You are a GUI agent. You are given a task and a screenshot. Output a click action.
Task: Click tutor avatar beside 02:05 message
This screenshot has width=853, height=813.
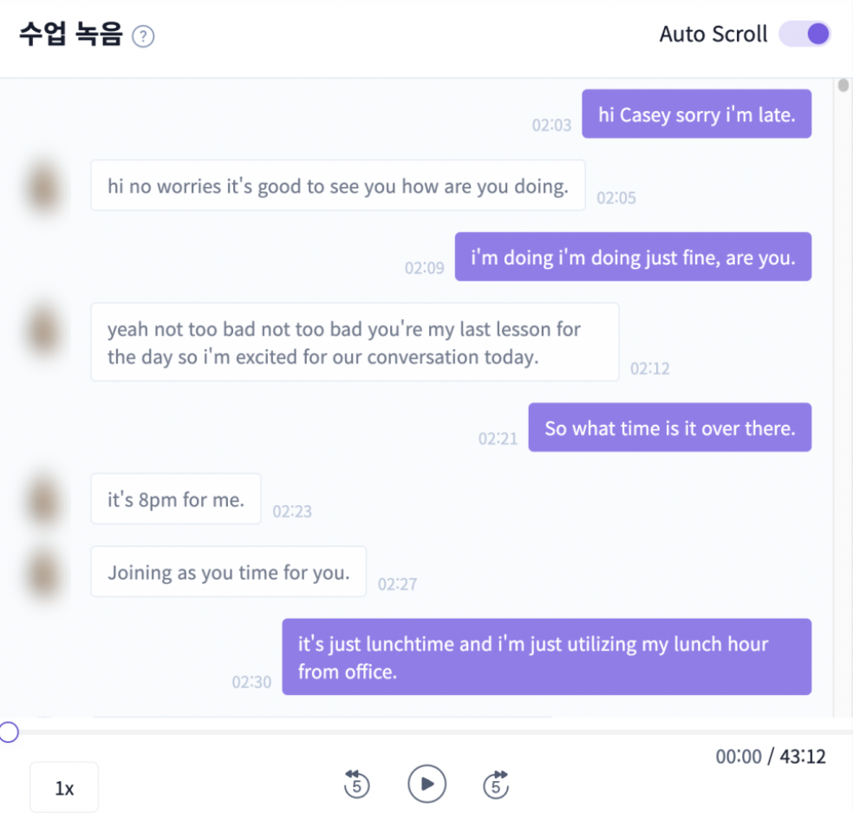[43, 188]
